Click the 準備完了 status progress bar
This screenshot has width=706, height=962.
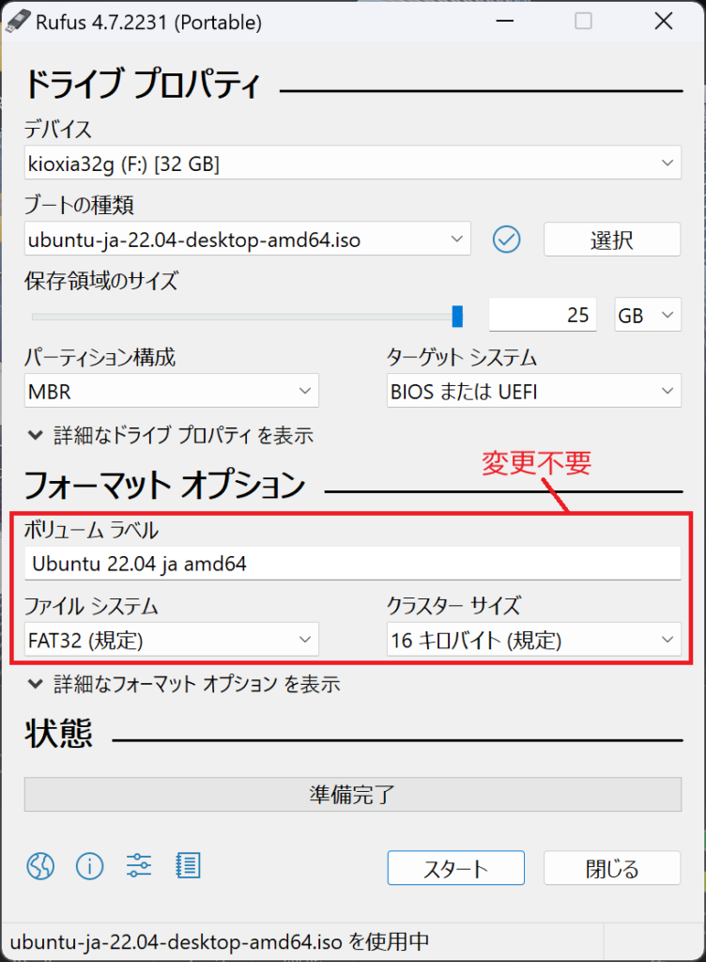(353, 795)
